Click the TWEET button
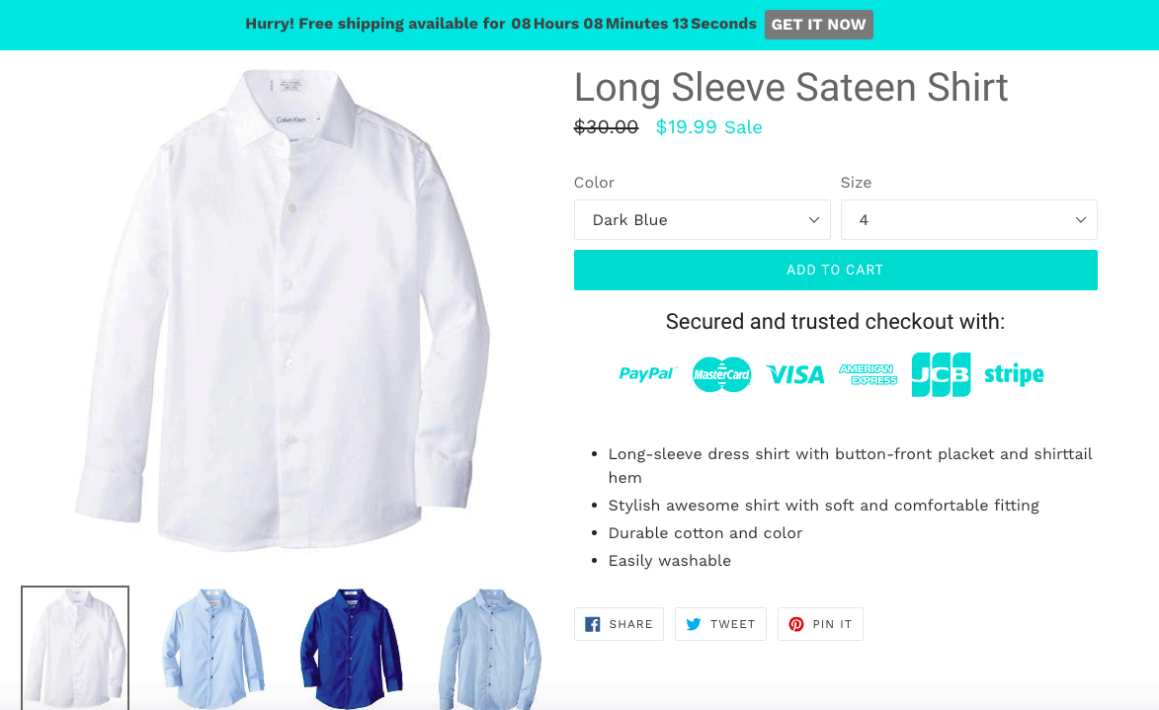The width and height of the screenshot is (1159, 710). click(720, 623)
